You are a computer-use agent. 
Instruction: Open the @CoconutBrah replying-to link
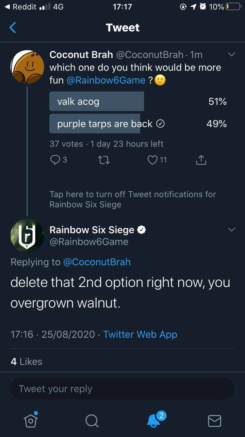click(97, 262)
